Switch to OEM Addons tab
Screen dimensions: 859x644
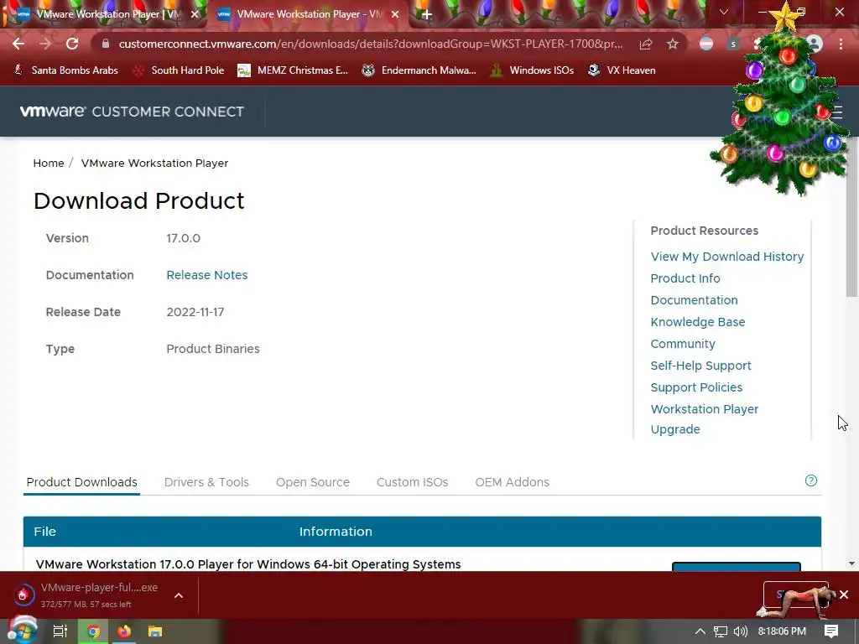tap(512, 482)
